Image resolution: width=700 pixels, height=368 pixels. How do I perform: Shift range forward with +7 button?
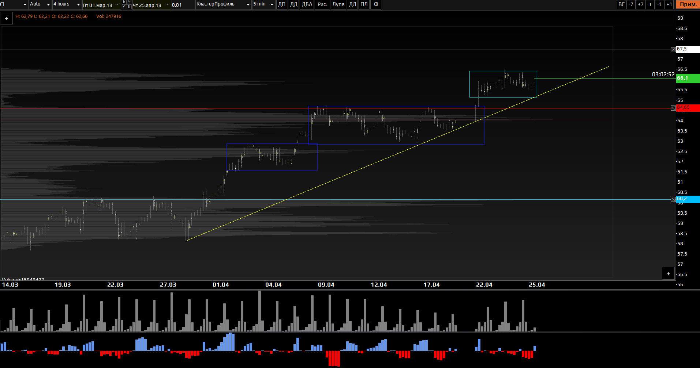pyautogui.click(x=640, y=5)
